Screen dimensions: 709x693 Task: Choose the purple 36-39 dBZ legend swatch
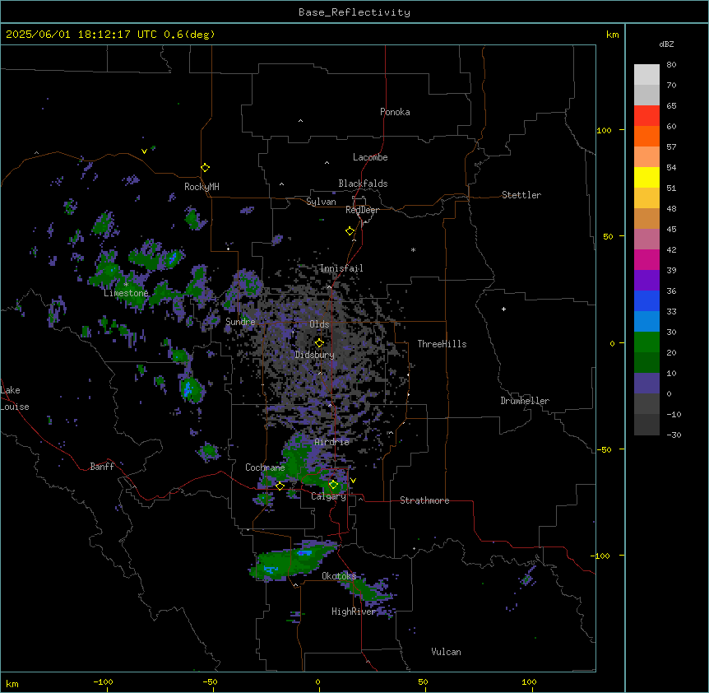[x=646, y=281]
